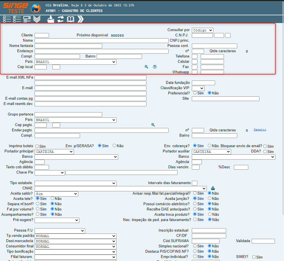Image resolution: width=284 pixels, height=261 pixels.
Task: Click the Nome fantasia input field
Action: pyautogui.click(x=68, y=46)
